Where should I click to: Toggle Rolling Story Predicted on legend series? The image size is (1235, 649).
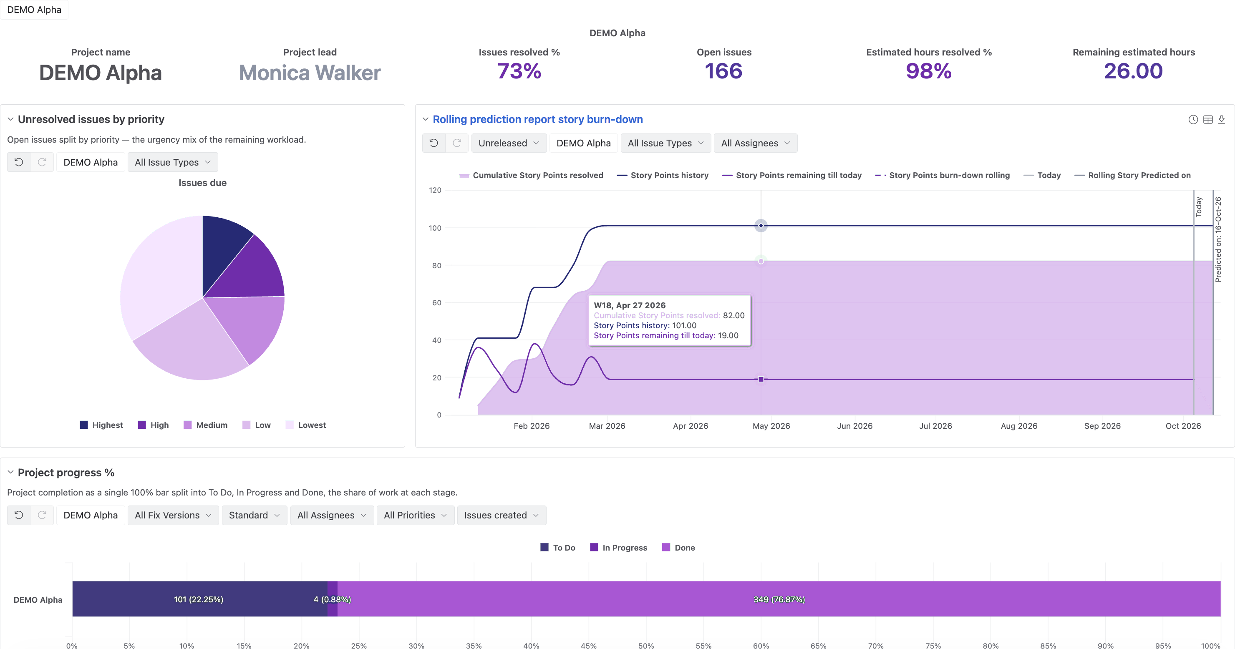[1132, 175]
